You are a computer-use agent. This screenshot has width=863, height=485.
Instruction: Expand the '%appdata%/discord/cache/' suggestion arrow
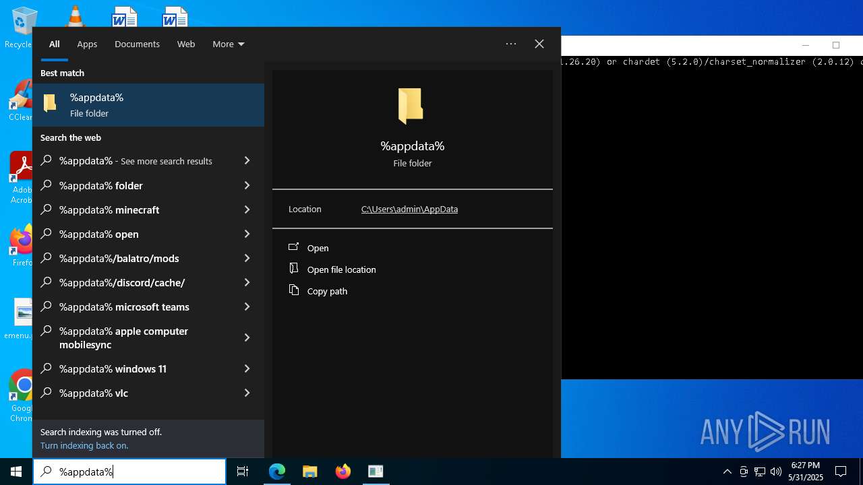point(247,282)
